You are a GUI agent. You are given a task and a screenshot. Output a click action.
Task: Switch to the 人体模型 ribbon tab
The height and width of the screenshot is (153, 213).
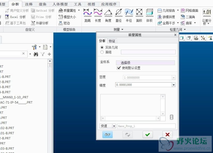(60, 4)
